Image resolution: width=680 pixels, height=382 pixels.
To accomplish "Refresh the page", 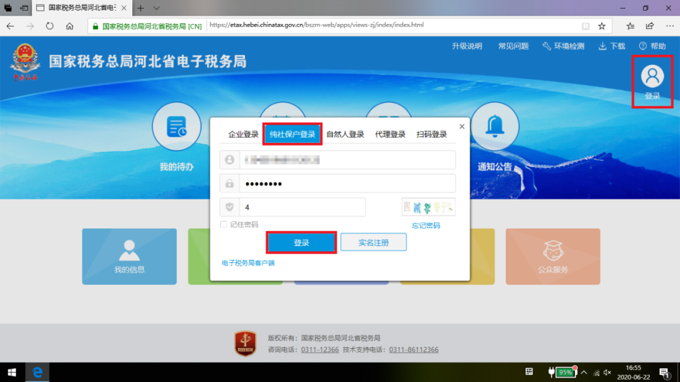I will 50,26.
